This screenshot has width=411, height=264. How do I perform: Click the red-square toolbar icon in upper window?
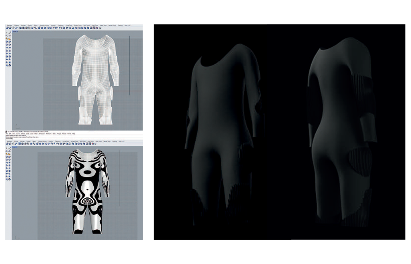(97, 28)
